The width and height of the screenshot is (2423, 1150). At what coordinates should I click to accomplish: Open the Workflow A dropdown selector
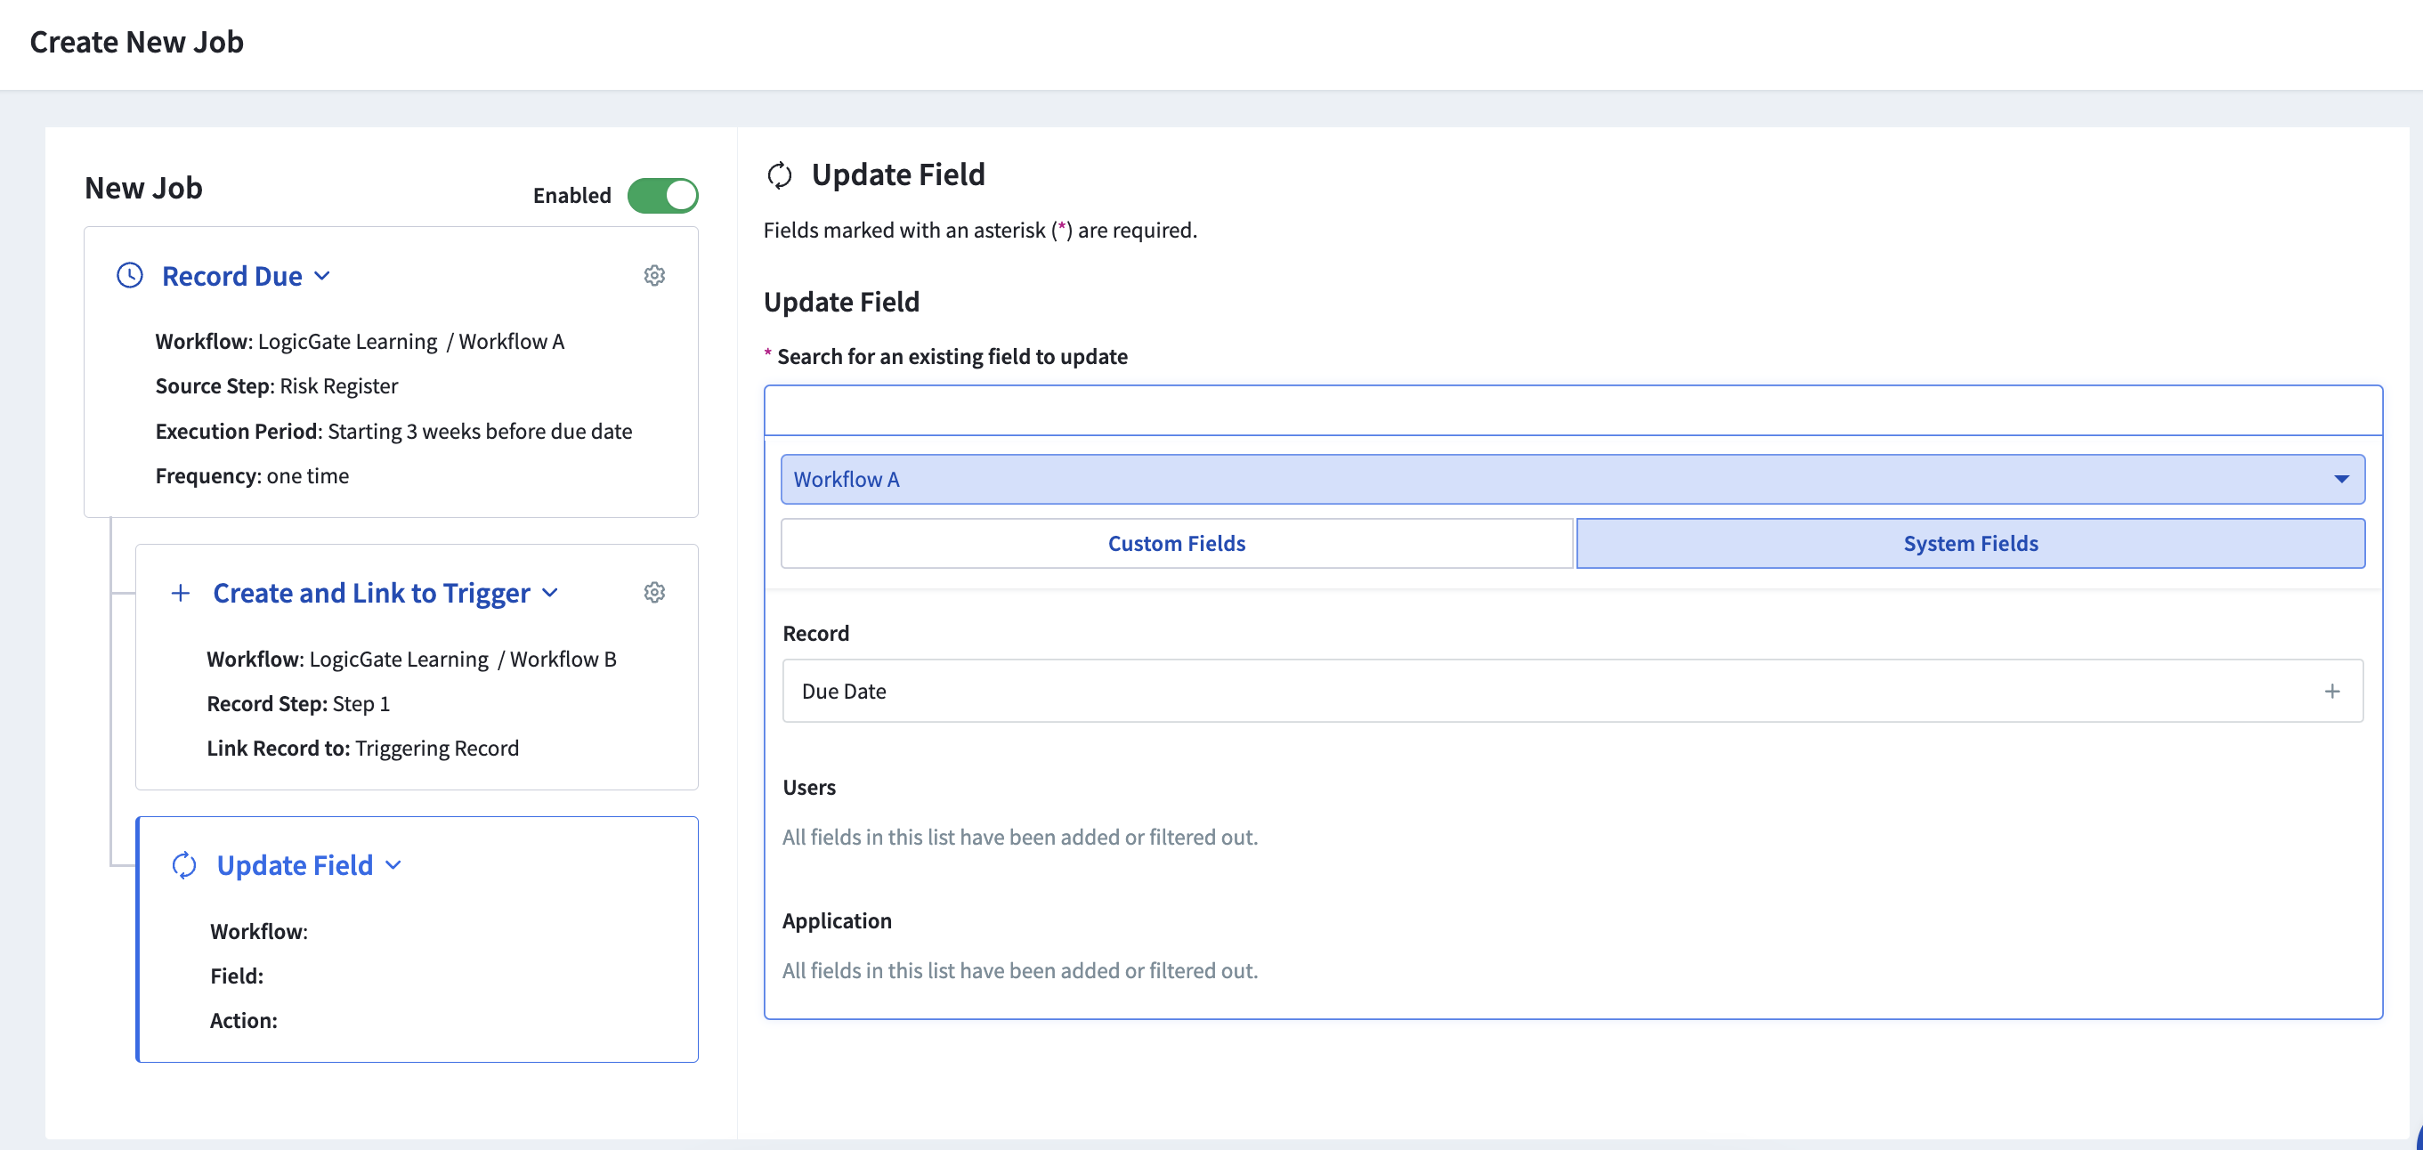(x=1572, y=480)
